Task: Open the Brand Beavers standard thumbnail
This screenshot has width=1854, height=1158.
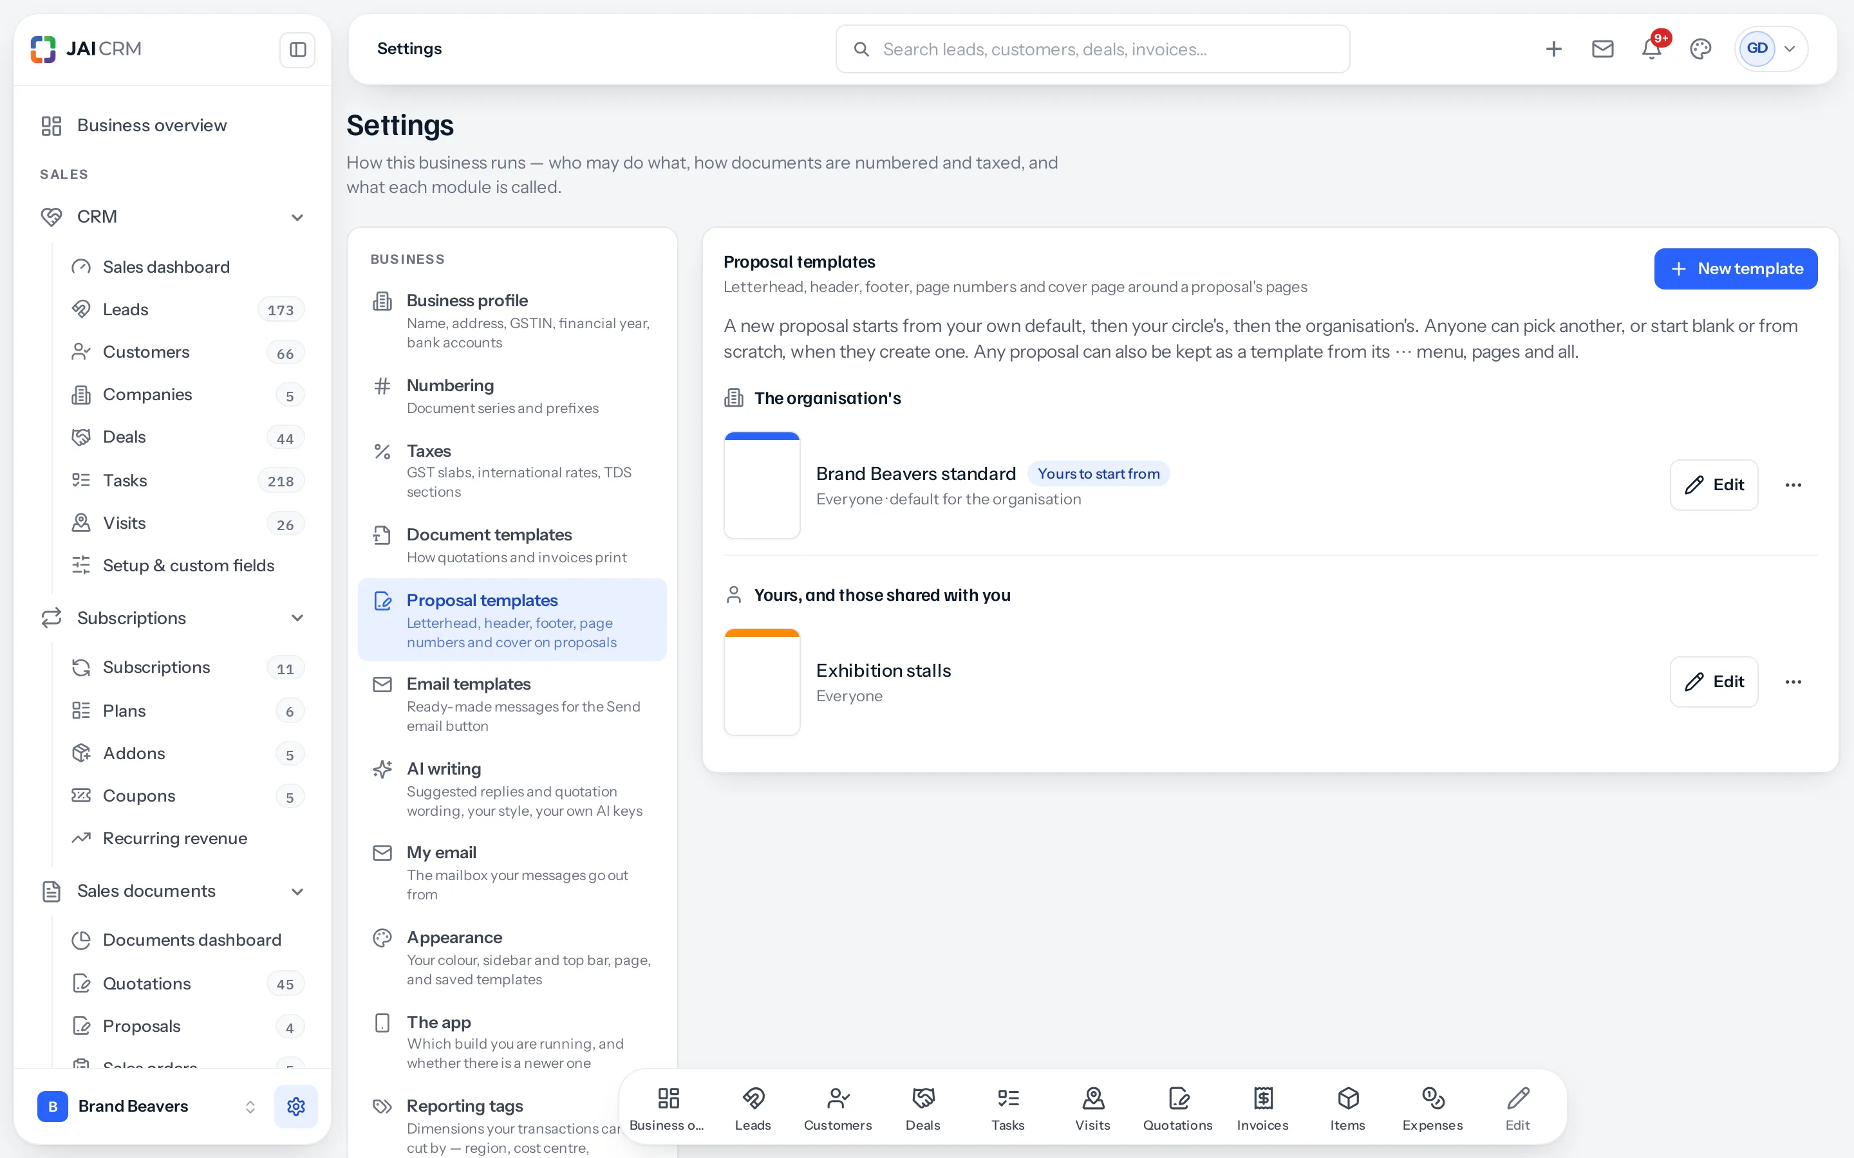Action: click(762, 485)
